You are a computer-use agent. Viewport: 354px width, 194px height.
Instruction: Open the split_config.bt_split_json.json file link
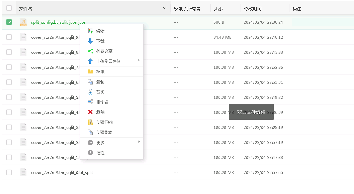(59, 22)
